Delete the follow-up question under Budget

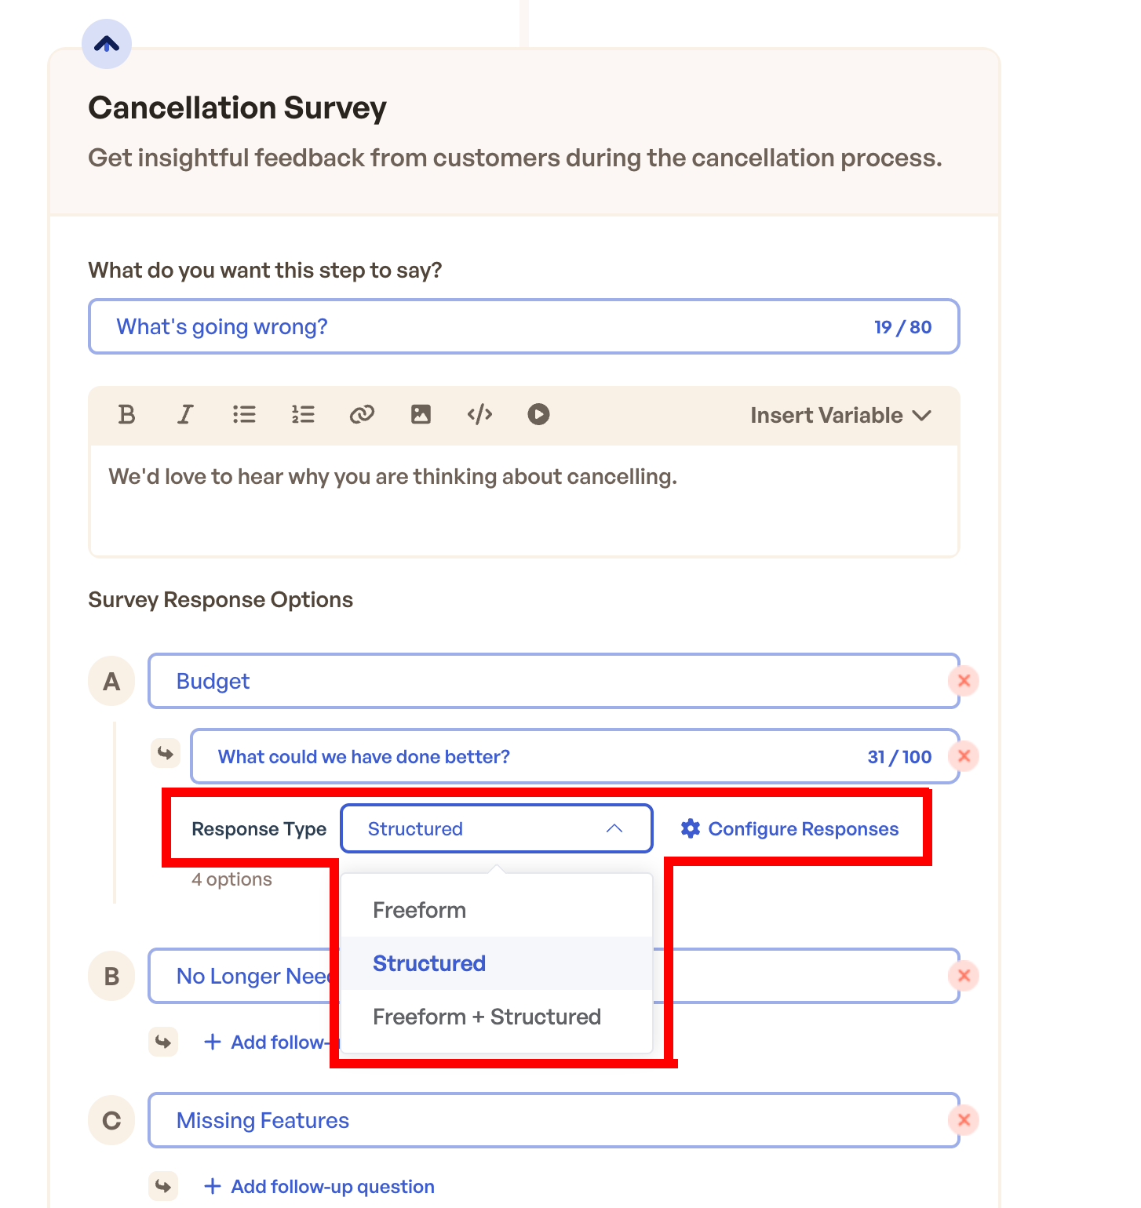pyautogui.click(x=964, y=756)
